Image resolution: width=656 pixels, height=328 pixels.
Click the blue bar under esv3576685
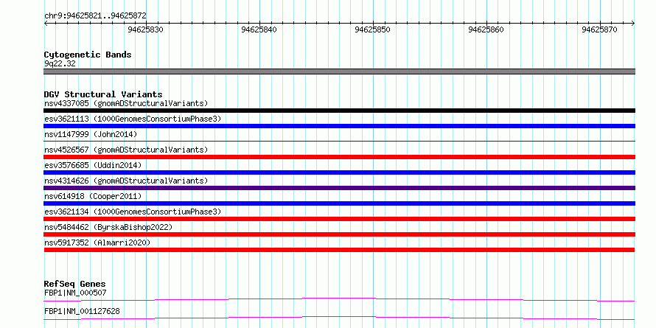coord(339,172)
